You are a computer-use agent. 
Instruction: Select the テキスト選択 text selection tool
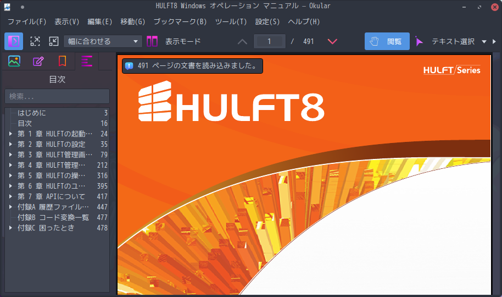point(445,41)
